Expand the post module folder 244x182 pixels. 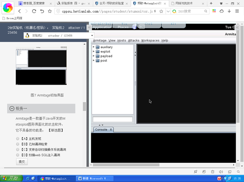pos(93,61)
